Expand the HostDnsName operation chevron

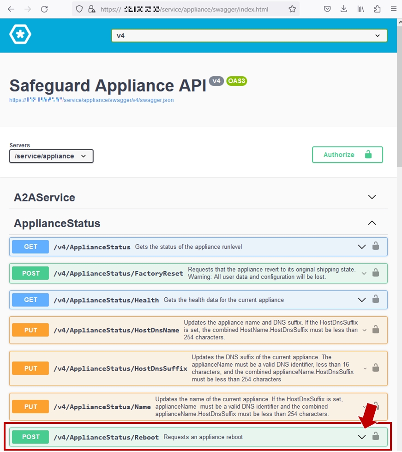point(365,330)
